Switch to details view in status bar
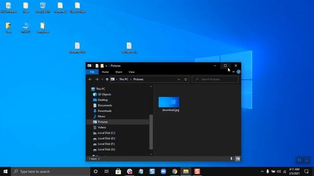This screenshot has width=314, height=176. (x=231, y=158)
